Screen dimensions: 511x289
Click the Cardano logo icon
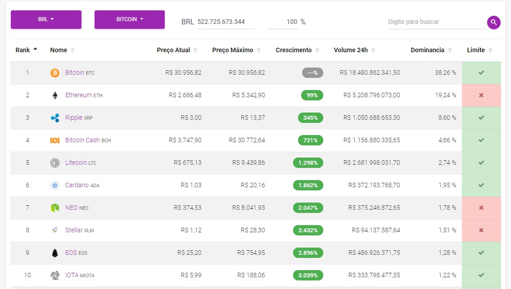(x=55, y=185)
